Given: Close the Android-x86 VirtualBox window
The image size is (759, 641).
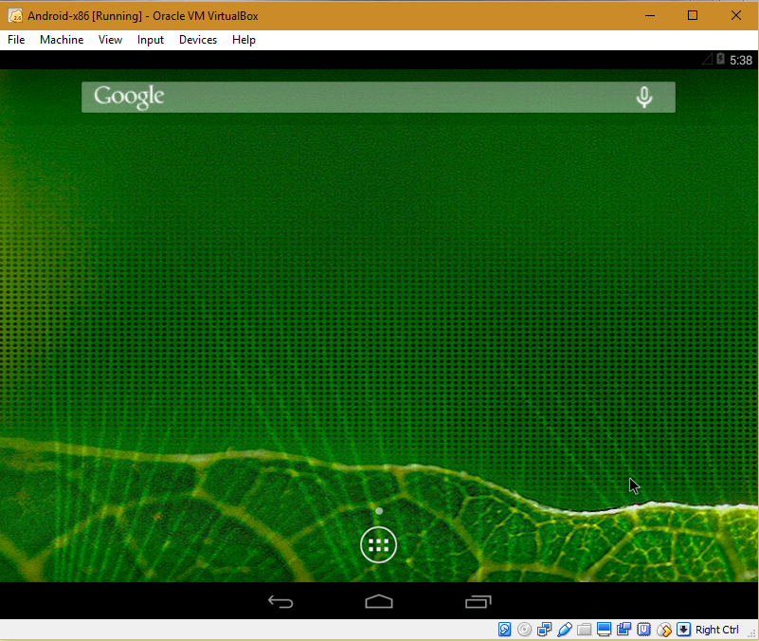Looking at the screenshot, I should (x=735, y=15).
